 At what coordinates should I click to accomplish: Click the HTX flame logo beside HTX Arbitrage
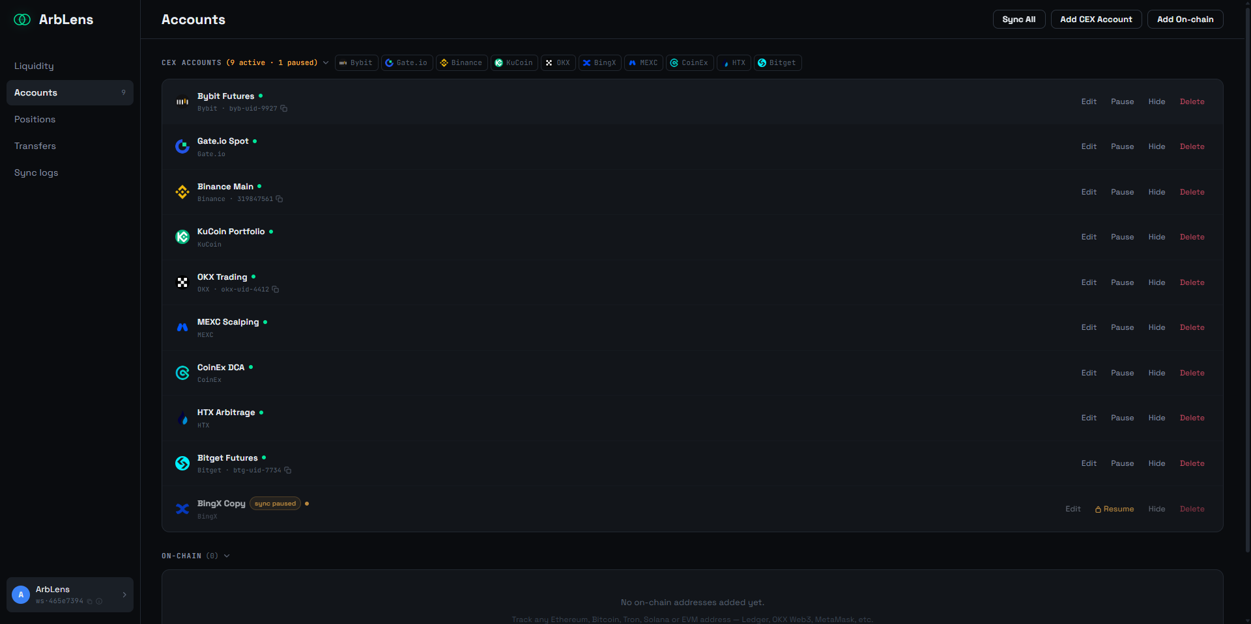[182, 418]
